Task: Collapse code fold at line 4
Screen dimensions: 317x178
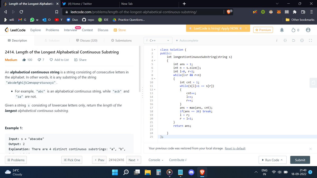Action: 155,61
